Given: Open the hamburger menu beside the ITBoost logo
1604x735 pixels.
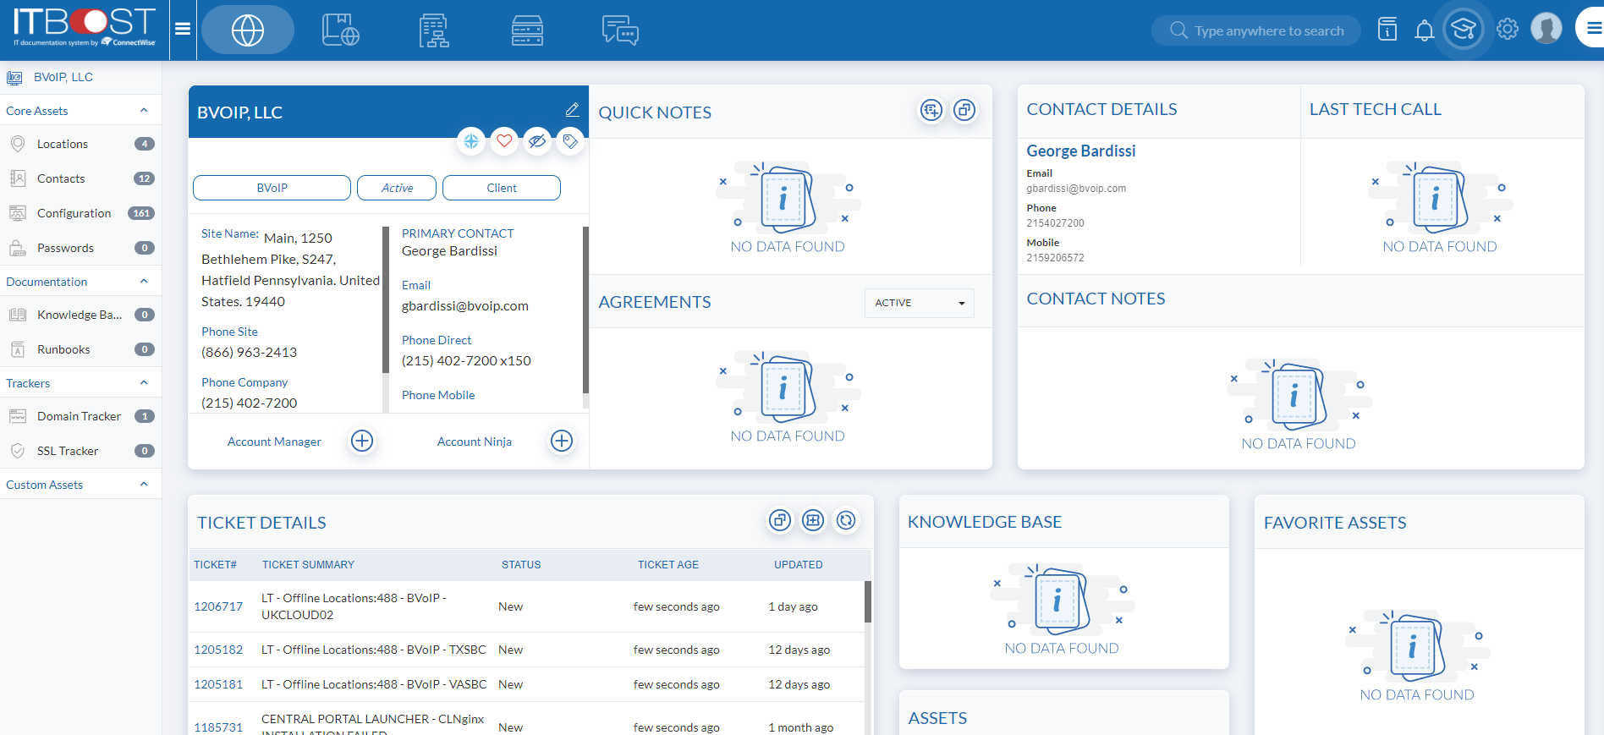Looking at the screenshot, I should pyautogui.click(x=183, y=30).
